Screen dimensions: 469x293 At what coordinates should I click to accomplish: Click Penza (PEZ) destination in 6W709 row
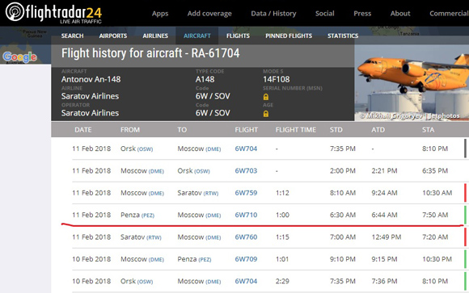[194, 259]
